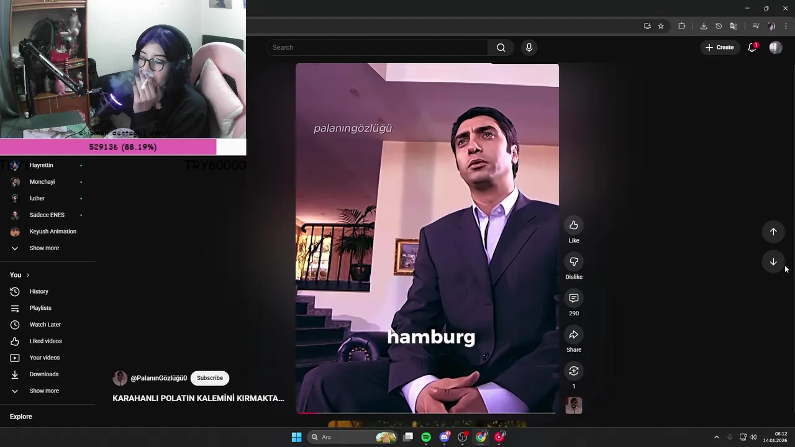
Task: Install app via address bar icon
Action: [x=647, y=26]
